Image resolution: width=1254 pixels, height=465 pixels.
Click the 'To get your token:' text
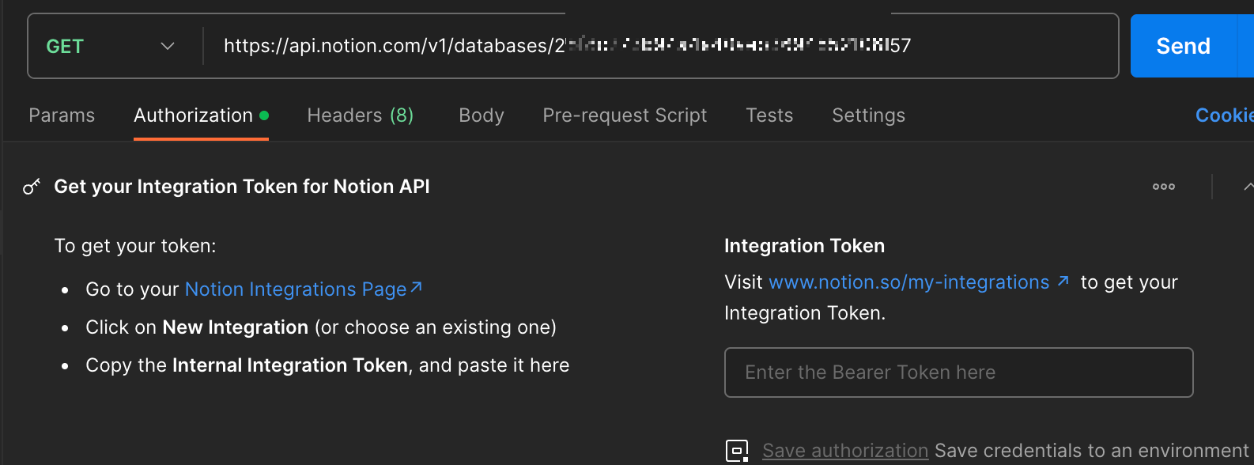[x=135, y=246]
